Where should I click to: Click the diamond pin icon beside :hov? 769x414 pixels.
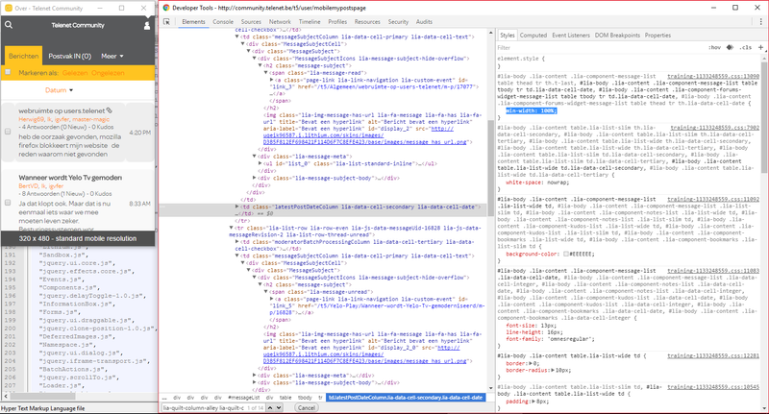(x=730, y=47)
